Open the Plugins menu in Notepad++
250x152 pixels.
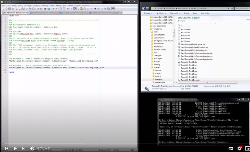click(x=78, y=5)
